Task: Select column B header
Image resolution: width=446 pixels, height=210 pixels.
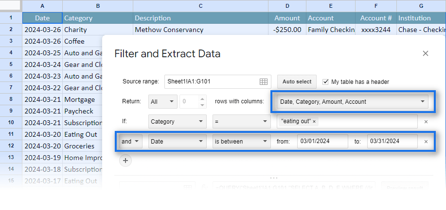Action: pyautogui.click(x=98, y=6)
